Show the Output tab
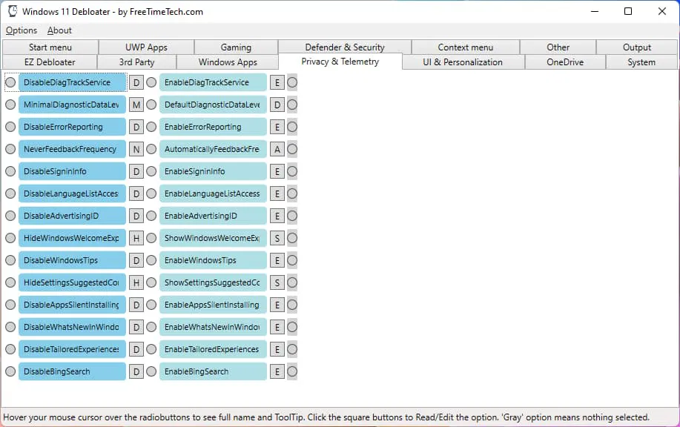The image size is (680, 427). pos(637,47)
